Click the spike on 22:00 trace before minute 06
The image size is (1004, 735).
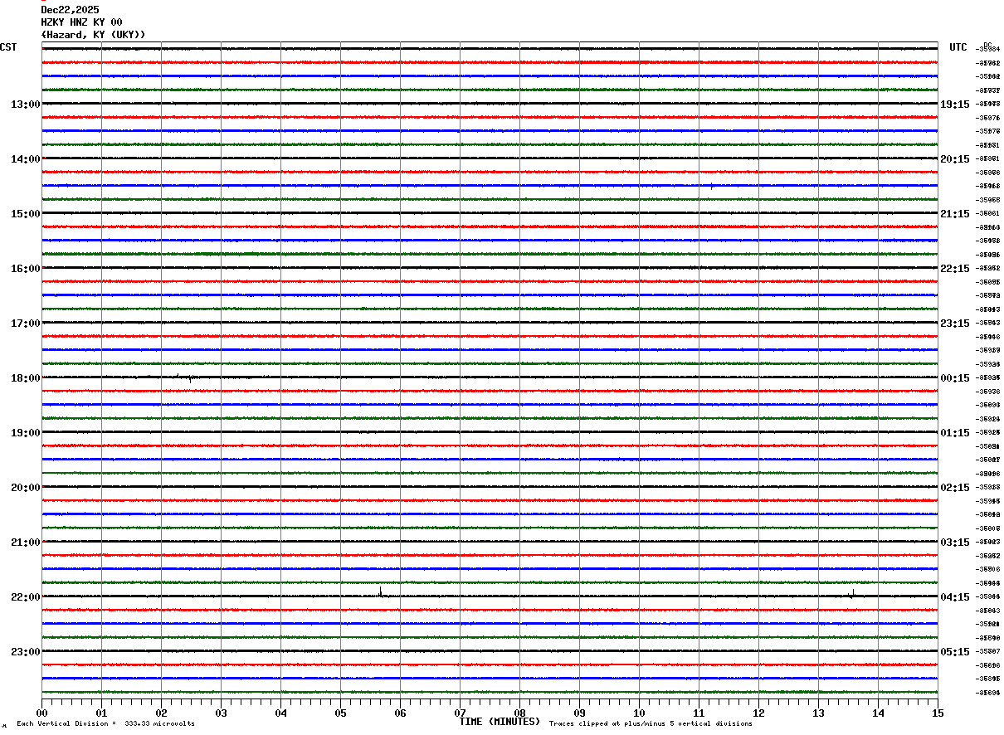tap(380, 591)
